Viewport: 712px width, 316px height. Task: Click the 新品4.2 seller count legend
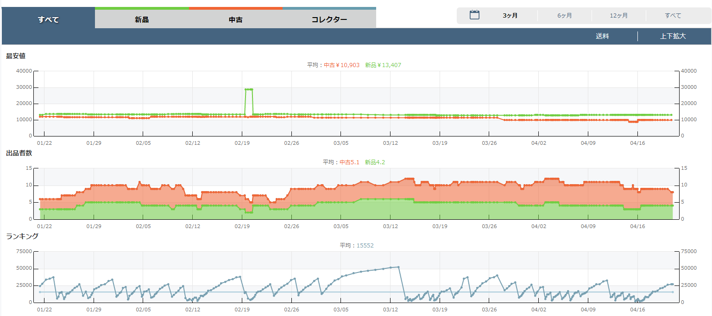(375, 162)
